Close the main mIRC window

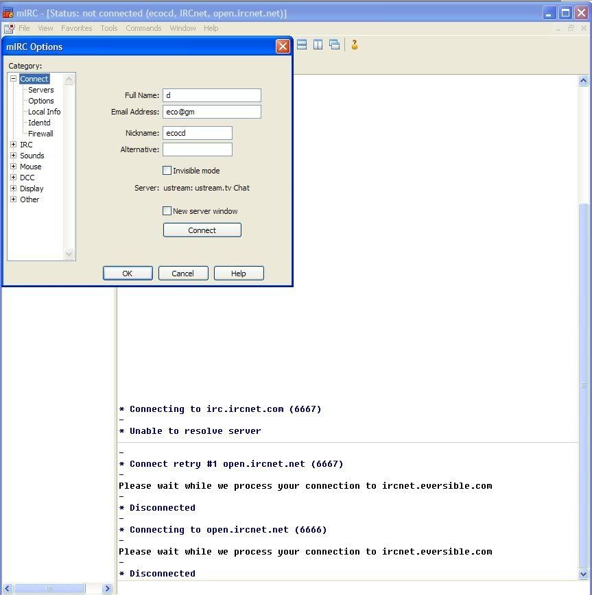tap(582, 13)
